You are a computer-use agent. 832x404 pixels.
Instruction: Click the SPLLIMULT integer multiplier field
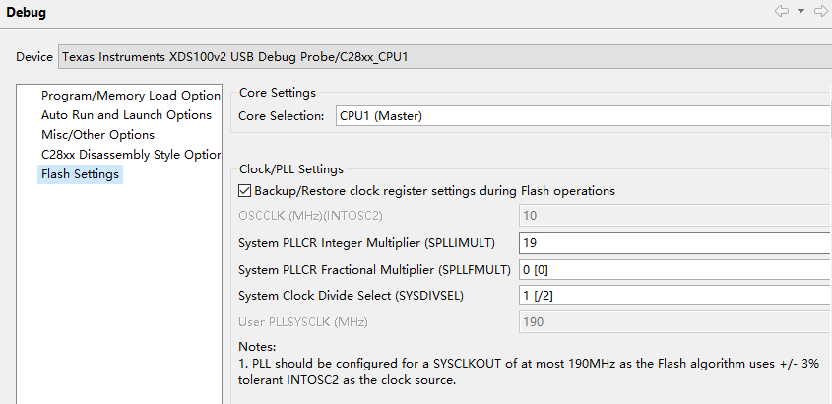coord(674,242)
